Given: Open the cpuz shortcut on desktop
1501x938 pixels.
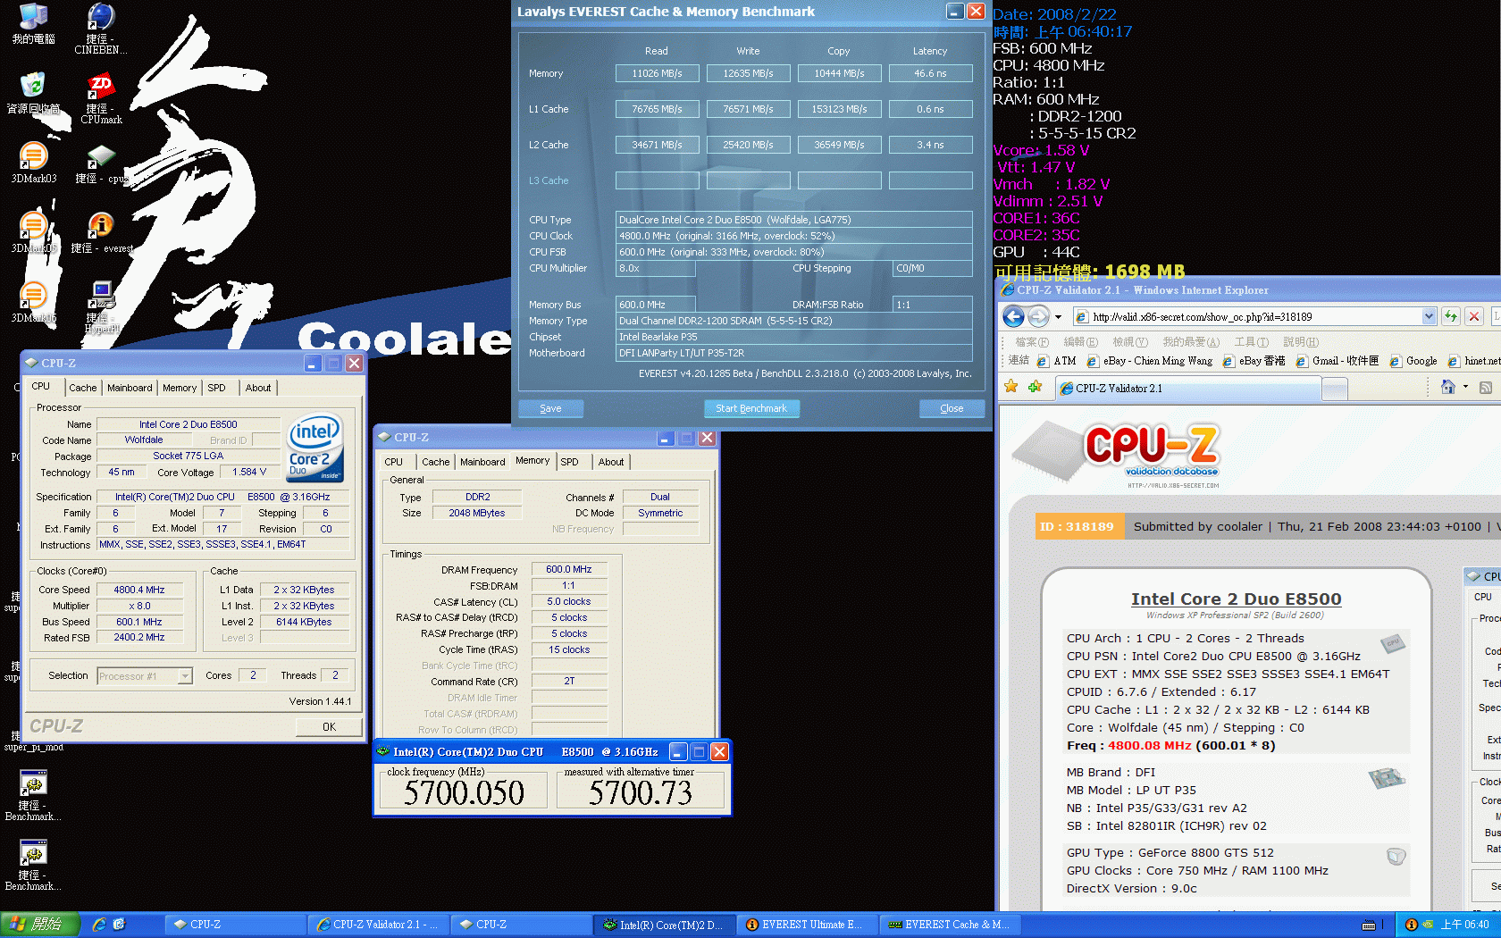Looking at the screenshot, I should [x=101, y=163].
